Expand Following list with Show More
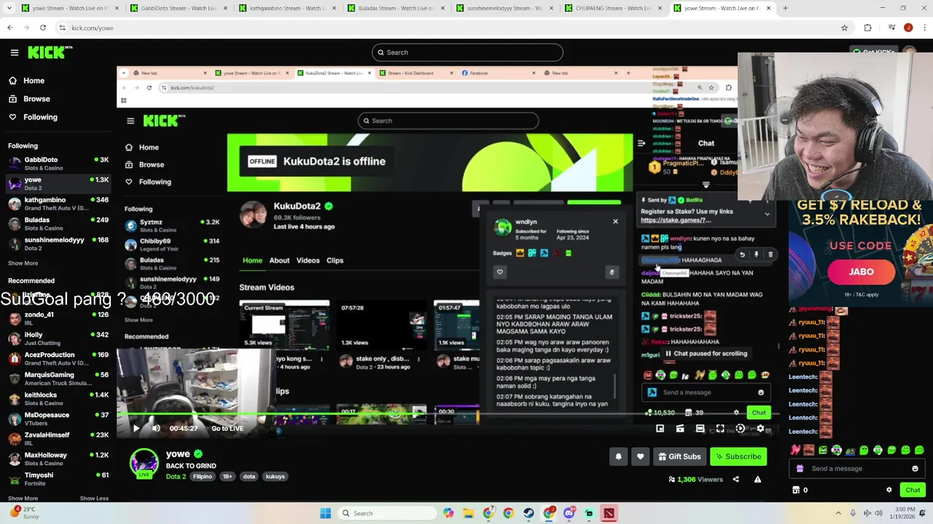This screenshot has height=524, width=933. [23, 263]
